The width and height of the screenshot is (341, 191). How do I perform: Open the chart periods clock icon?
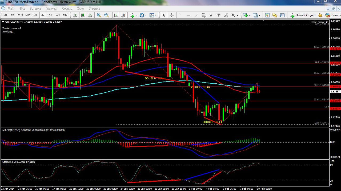point(142,15)
